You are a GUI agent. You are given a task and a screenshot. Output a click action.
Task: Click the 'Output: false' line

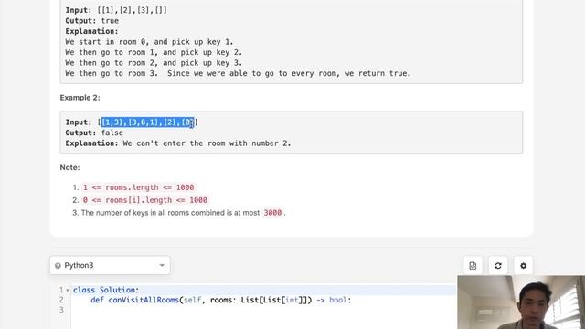point(94,133)
